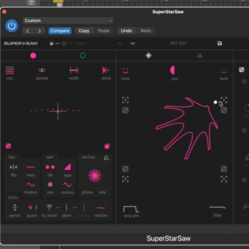Screen dimensions: 249x249
Task: Open the _INIT AGC preset name
Action: pyautogui.click(x=177, y=43)
